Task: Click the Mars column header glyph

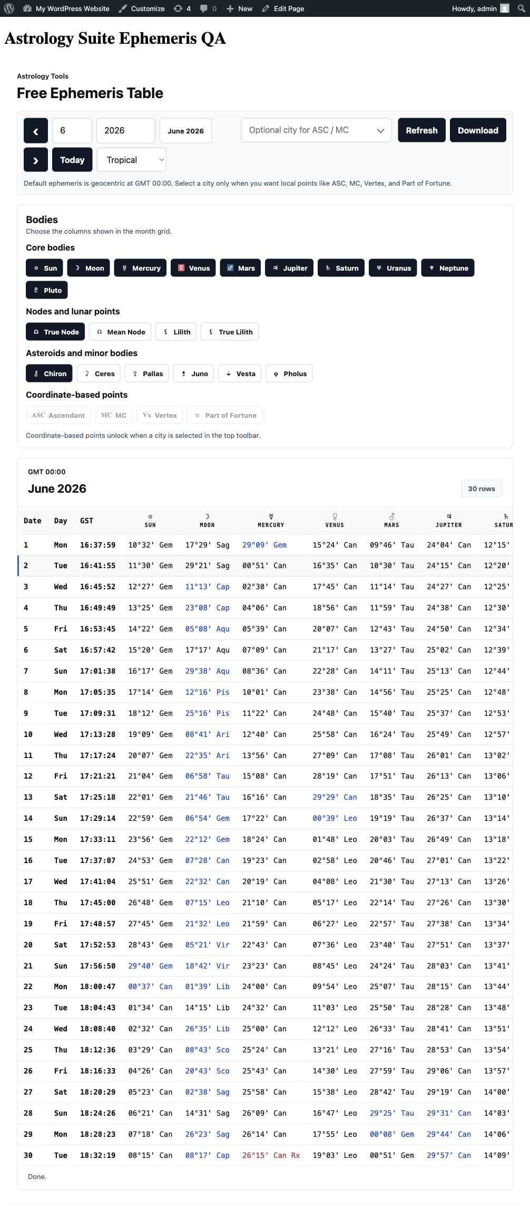Action: pos(391,516)
